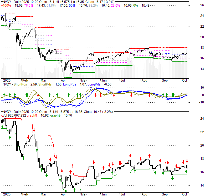
Task: Click red down arrow above mid-August peak, bottom chart
Action: pos(150,156)
